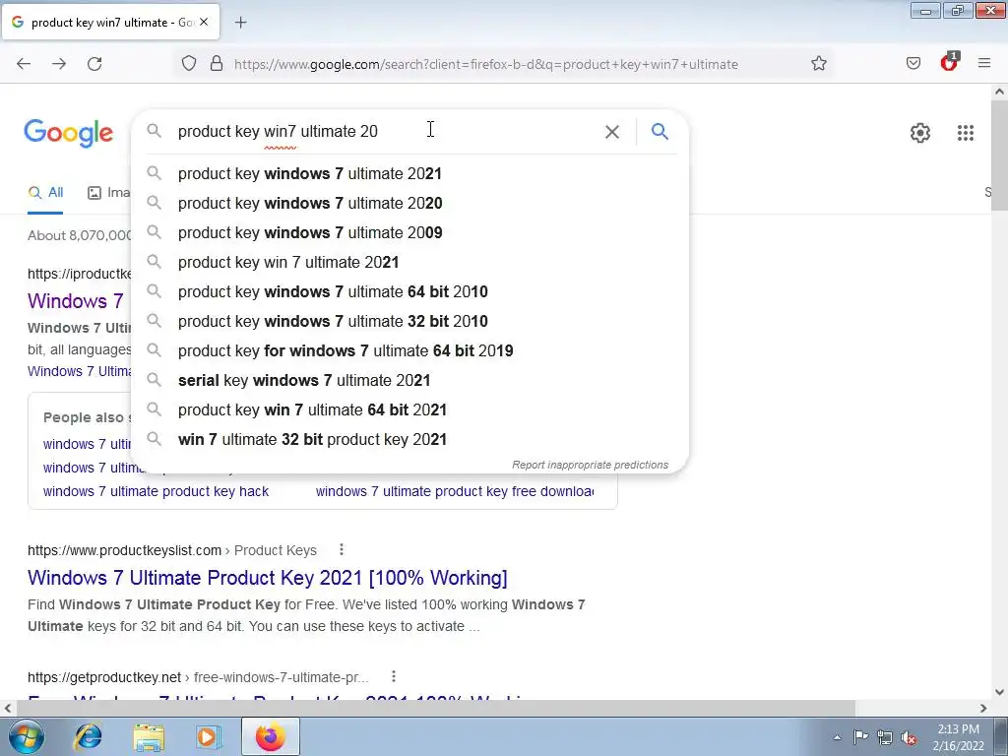The width and height of the screenshot is (1008, 756).
Task: Click the horizontal scrollbar thumb
Action: click(436, 708)
